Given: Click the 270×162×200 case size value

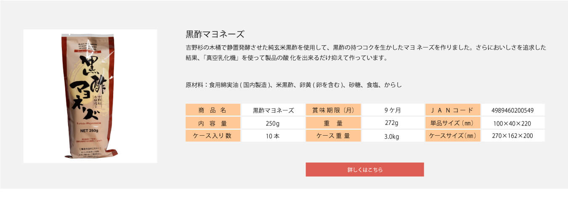Looking at the screenshot, I should point(512,136).
